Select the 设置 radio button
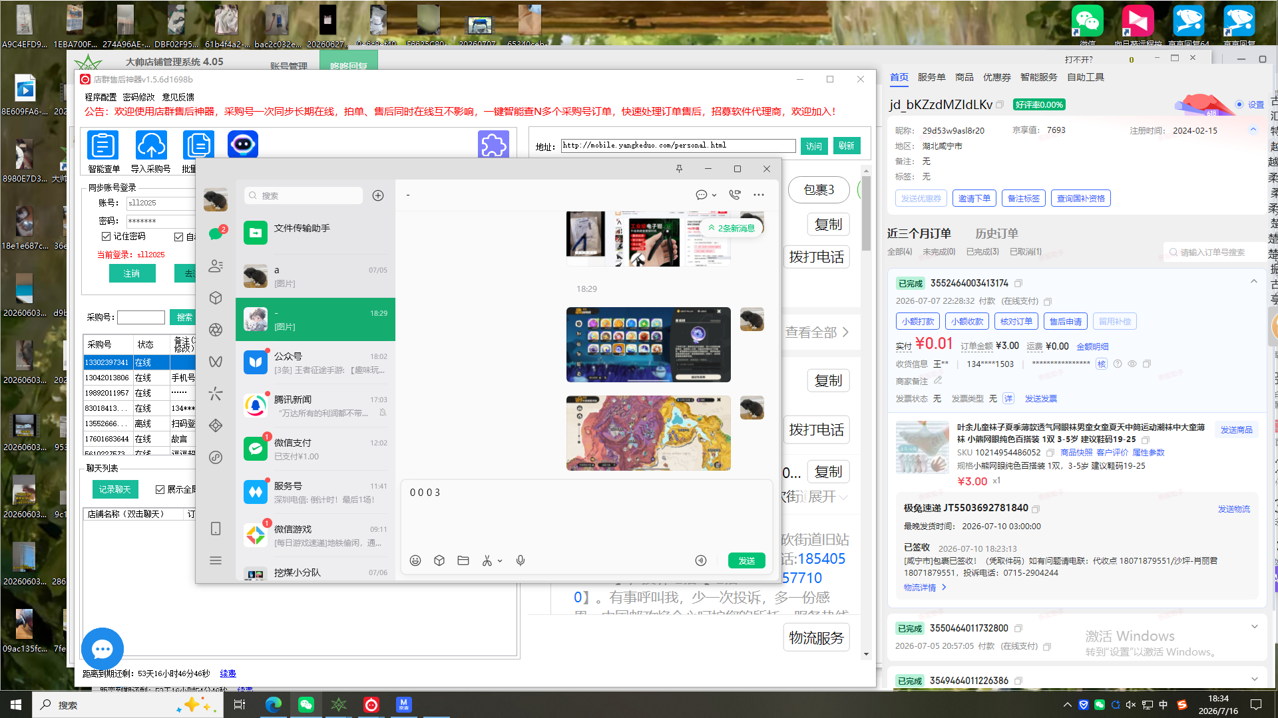Viewport: 1278px width, 718px height. point(1239,104)
